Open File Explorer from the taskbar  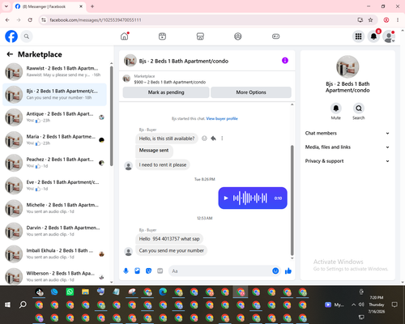(85, 292)
